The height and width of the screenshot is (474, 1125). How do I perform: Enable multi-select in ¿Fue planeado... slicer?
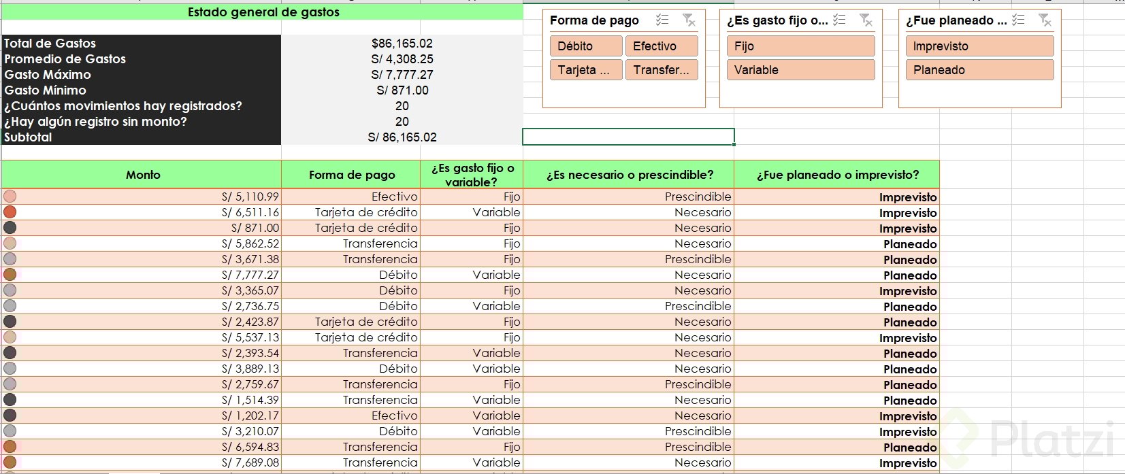point(1018,20)
